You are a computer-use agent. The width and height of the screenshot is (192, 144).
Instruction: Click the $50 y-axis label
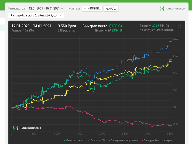pyautogui.click(x=175, y=90)
